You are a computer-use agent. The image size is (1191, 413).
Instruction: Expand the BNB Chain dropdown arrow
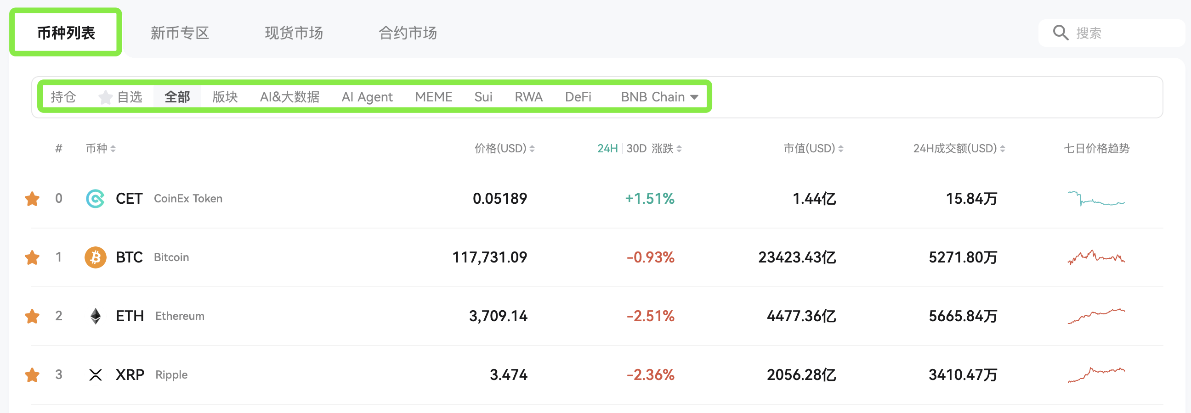click(694, 97)
